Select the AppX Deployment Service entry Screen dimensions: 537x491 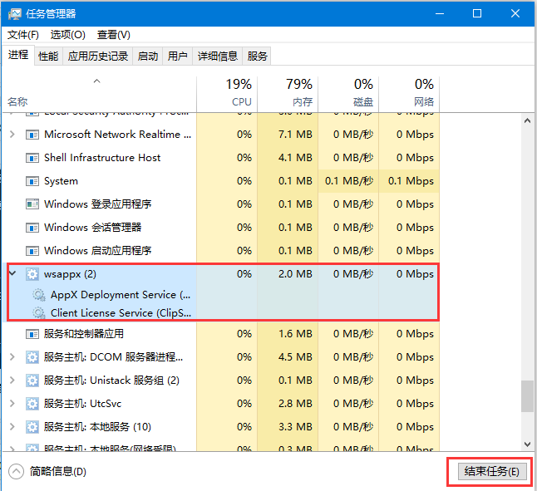tap(121, 295)
